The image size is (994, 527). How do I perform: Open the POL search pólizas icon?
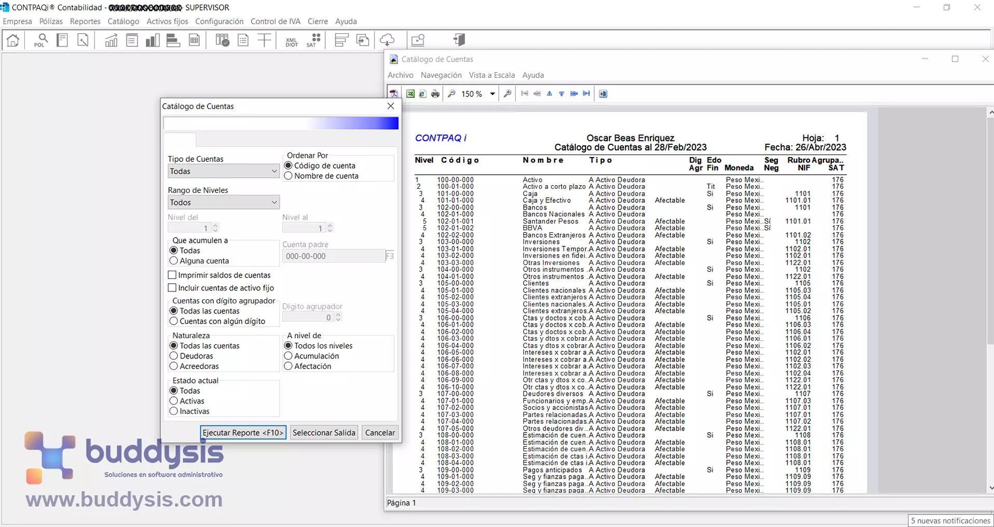40,40
